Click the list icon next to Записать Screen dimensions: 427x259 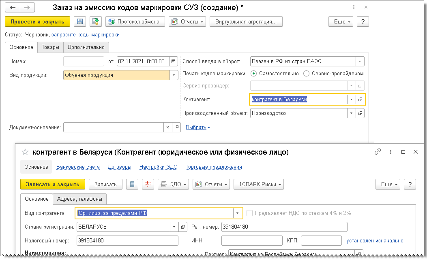point(132,184)
